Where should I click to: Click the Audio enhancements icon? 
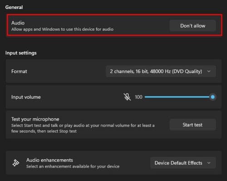pos(16,163)
